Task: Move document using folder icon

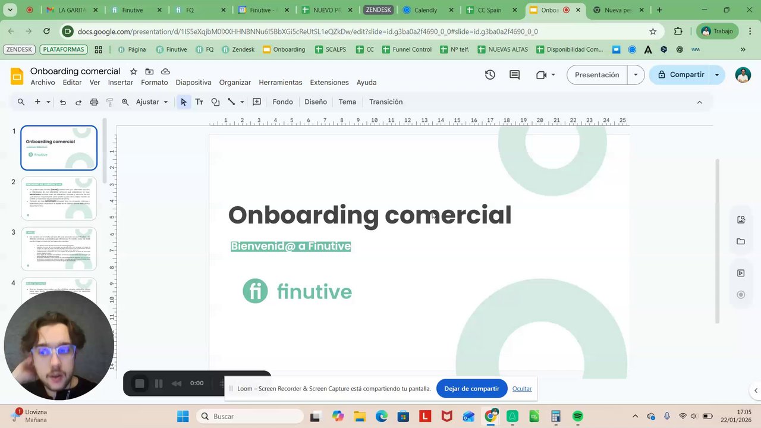Action: click(149, 71)
